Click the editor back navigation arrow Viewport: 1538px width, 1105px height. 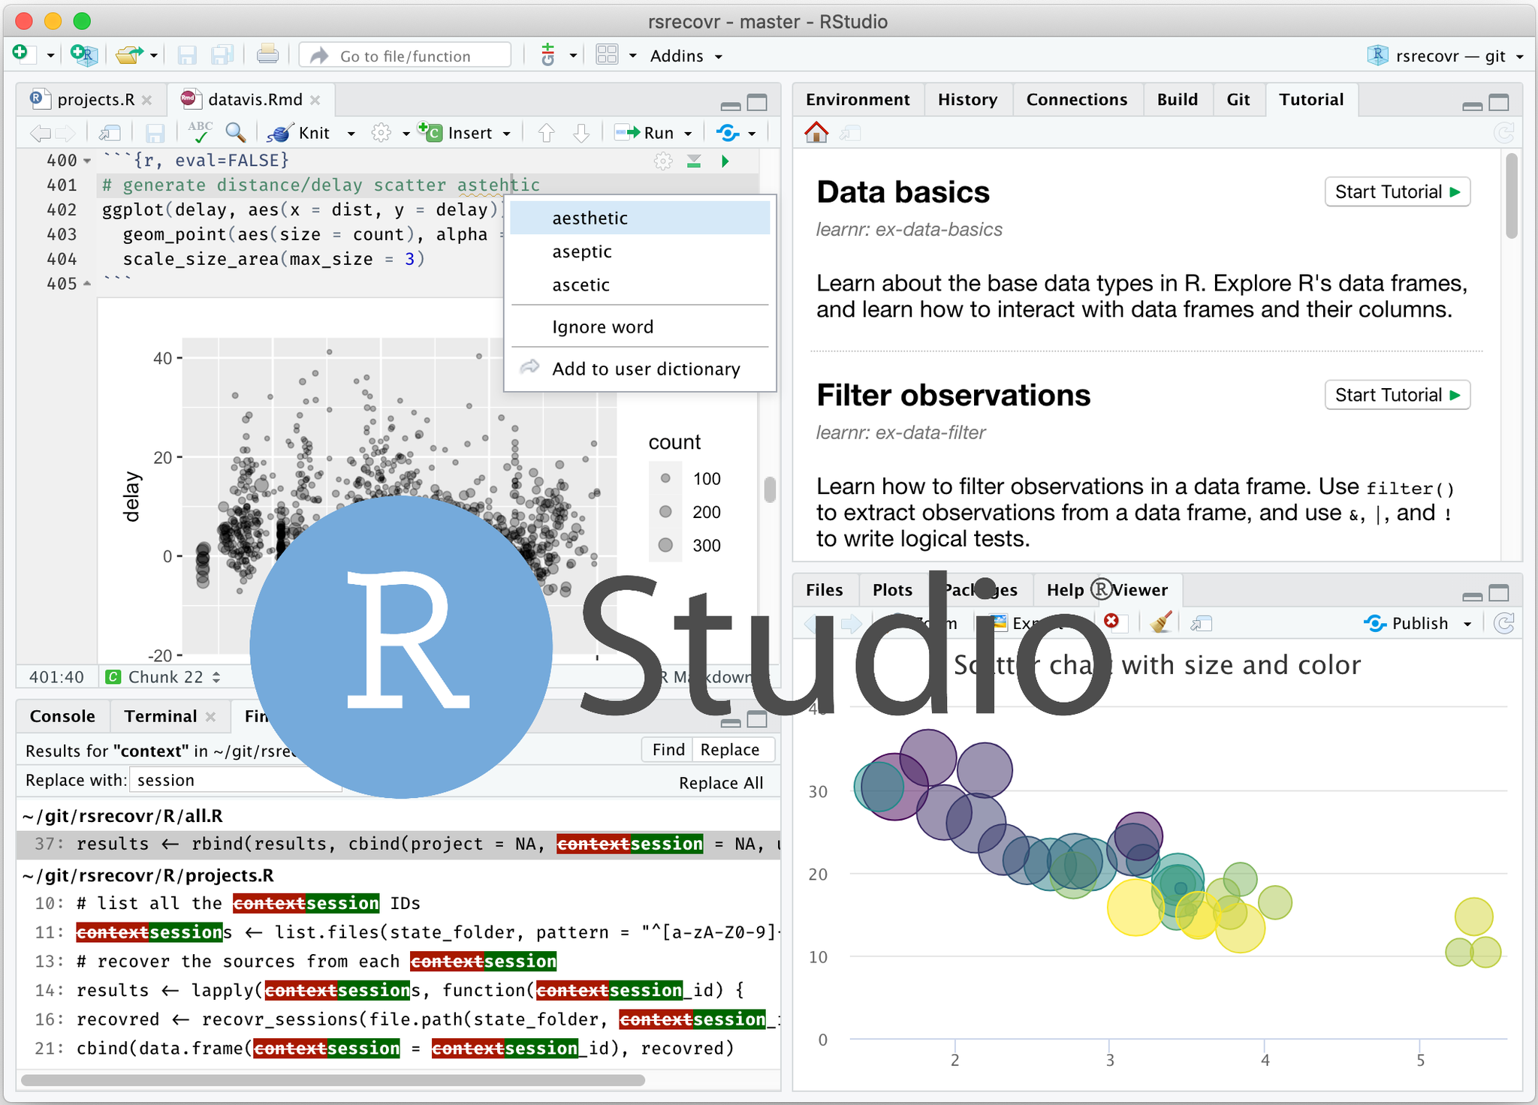[x=41, y=134]
